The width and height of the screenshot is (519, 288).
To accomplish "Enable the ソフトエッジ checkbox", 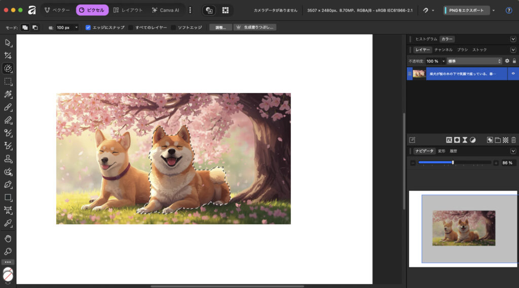I will (173, 27).
